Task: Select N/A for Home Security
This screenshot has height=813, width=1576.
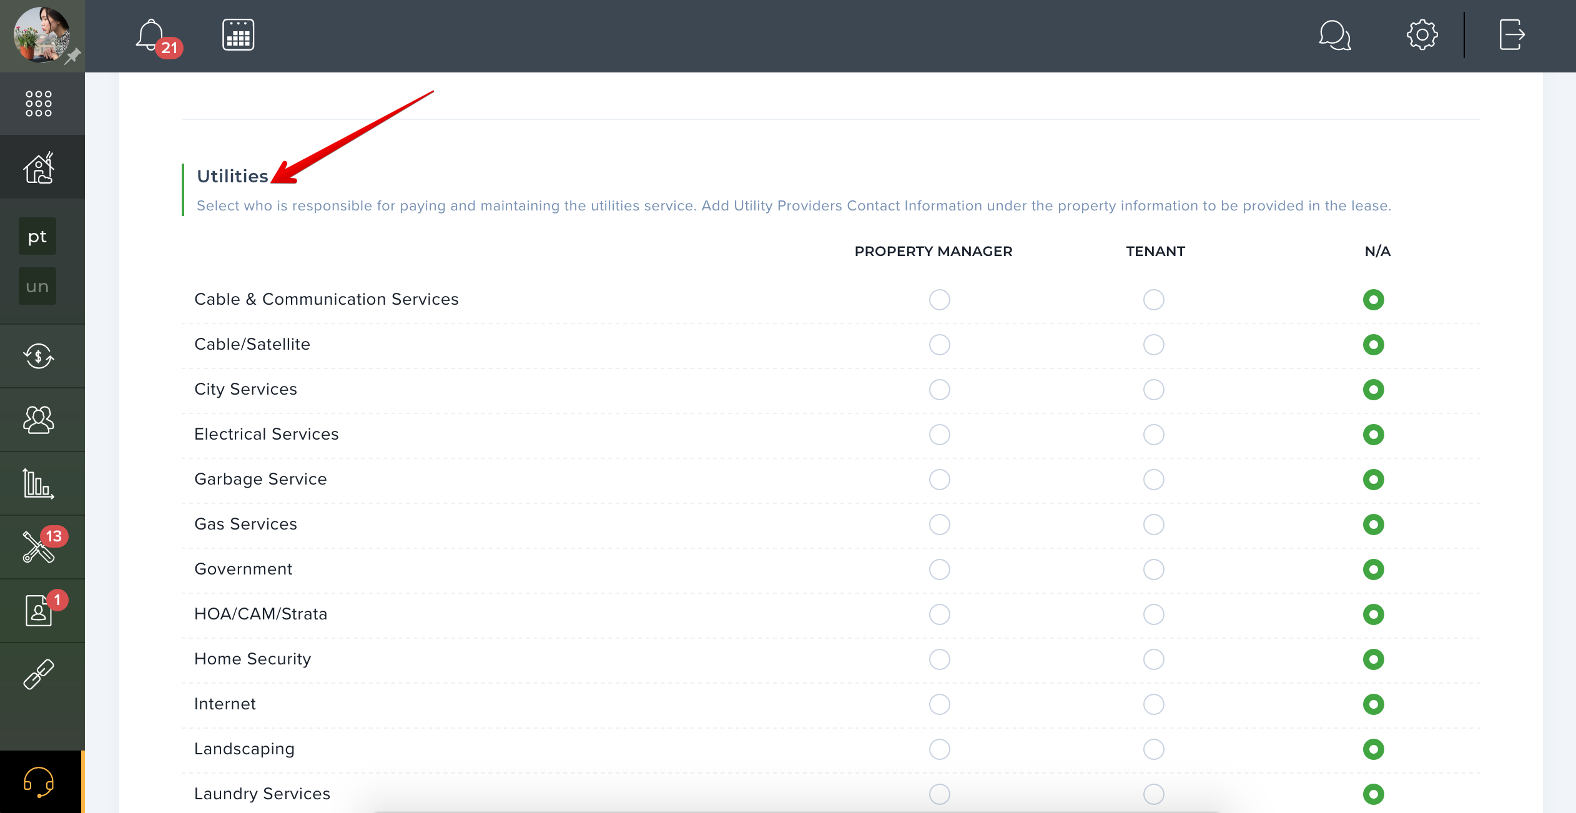Action: click(1373, 659)
